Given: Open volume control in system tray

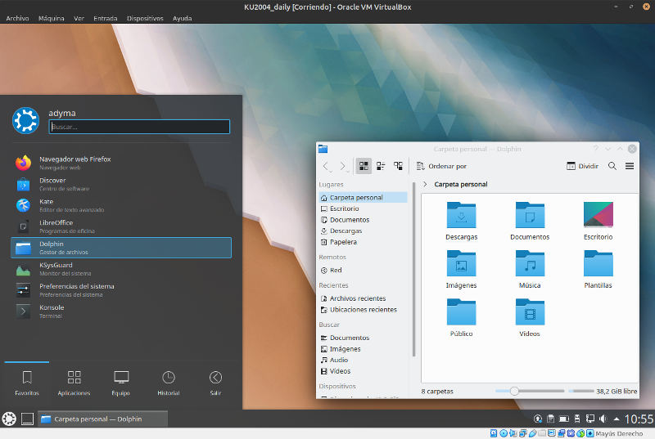Looking at the screenshot, I should [603, 419].
